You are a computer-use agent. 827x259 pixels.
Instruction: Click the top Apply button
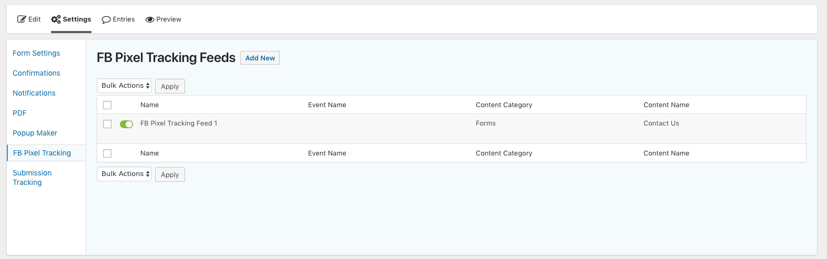pos(170,86)
